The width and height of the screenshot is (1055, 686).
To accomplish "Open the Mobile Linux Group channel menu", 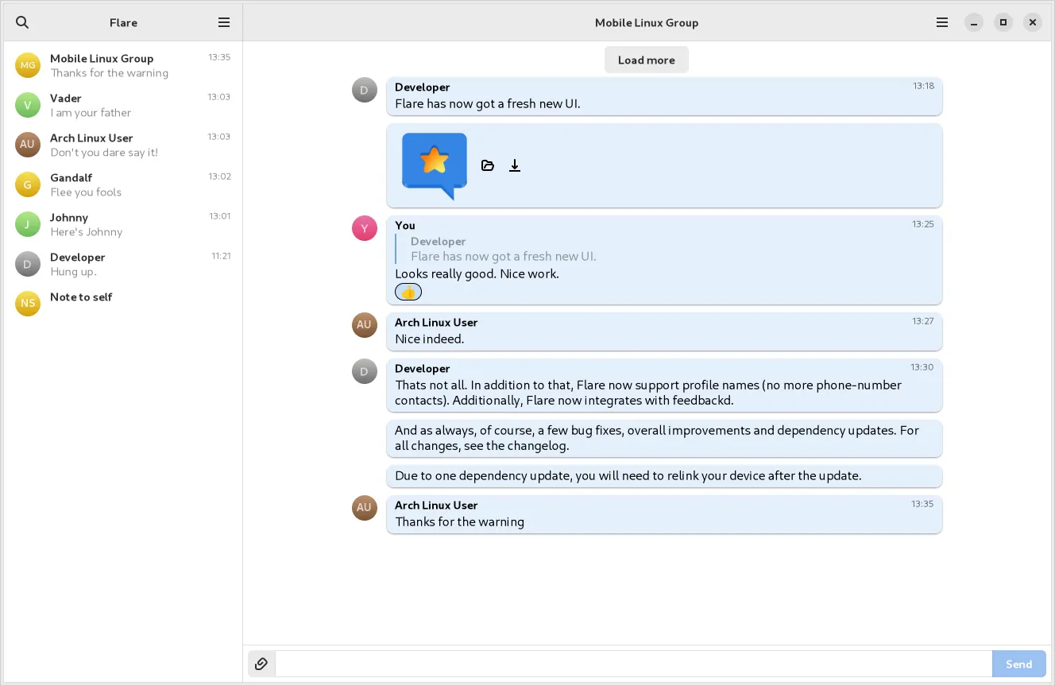I will (x=942, y=22).
